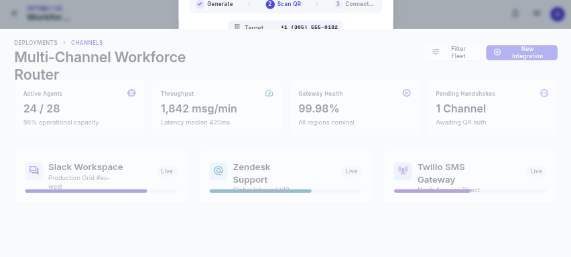This screenshot has height=257, width=571.
Task: Click the target number +1 (305) 555-0182
Action: point(309,27)
